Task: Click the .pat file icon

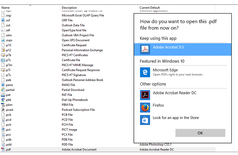Action: tap(3, 95)
